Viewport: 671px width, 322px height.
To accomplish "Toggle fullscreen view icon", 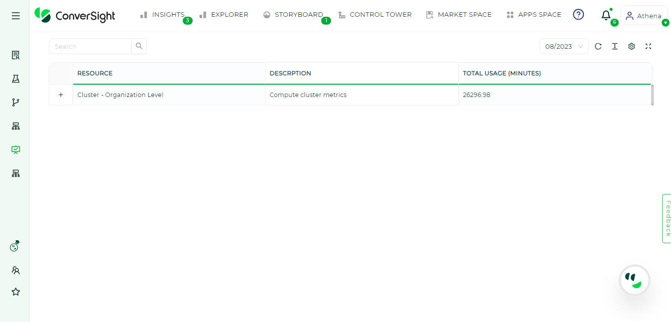I will click(648, 46).
